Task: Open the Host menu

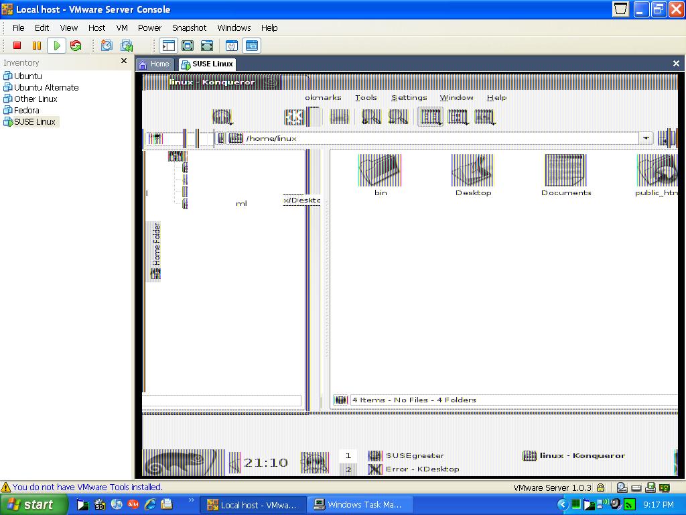Action: click(96, 27)
